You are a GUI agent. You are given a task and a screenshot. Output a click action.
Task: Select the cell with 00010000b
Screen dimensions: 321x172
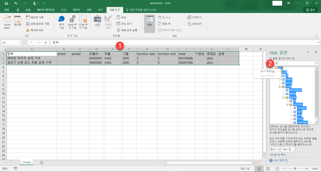coord(186,58)
